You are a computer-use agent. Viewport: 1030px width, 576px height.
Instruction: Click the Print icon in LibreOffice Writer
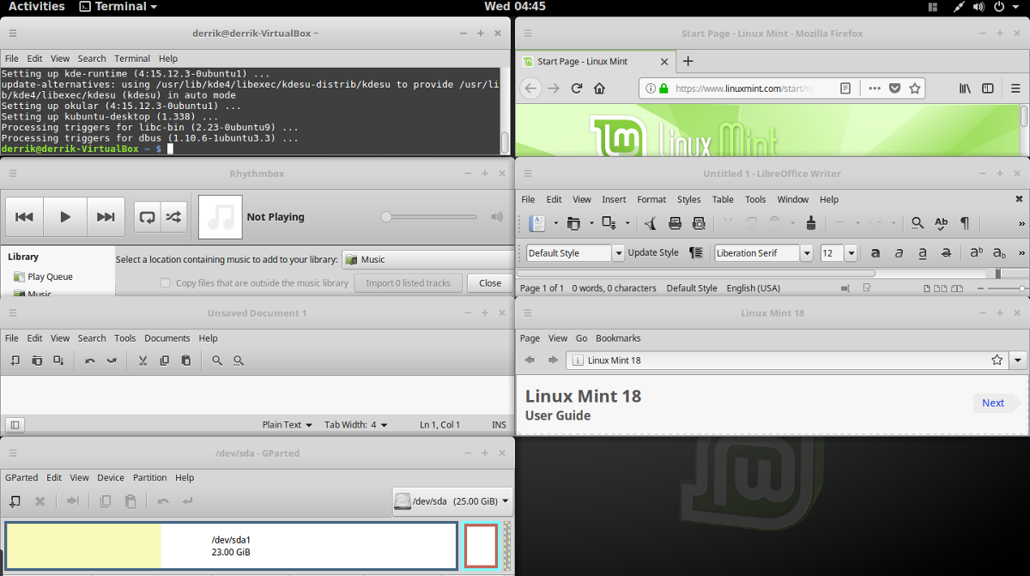[x=676, y=223]
